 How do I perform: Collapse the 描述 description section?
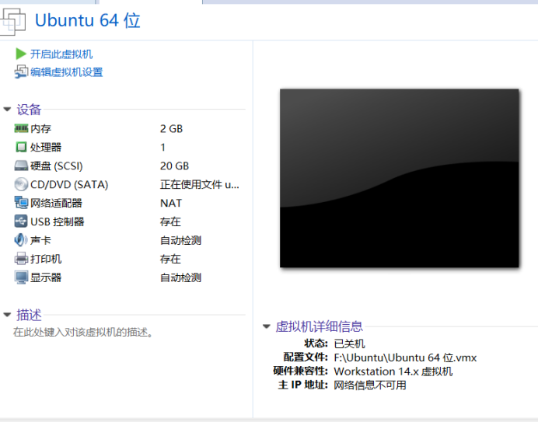click(x=7, y=315)
